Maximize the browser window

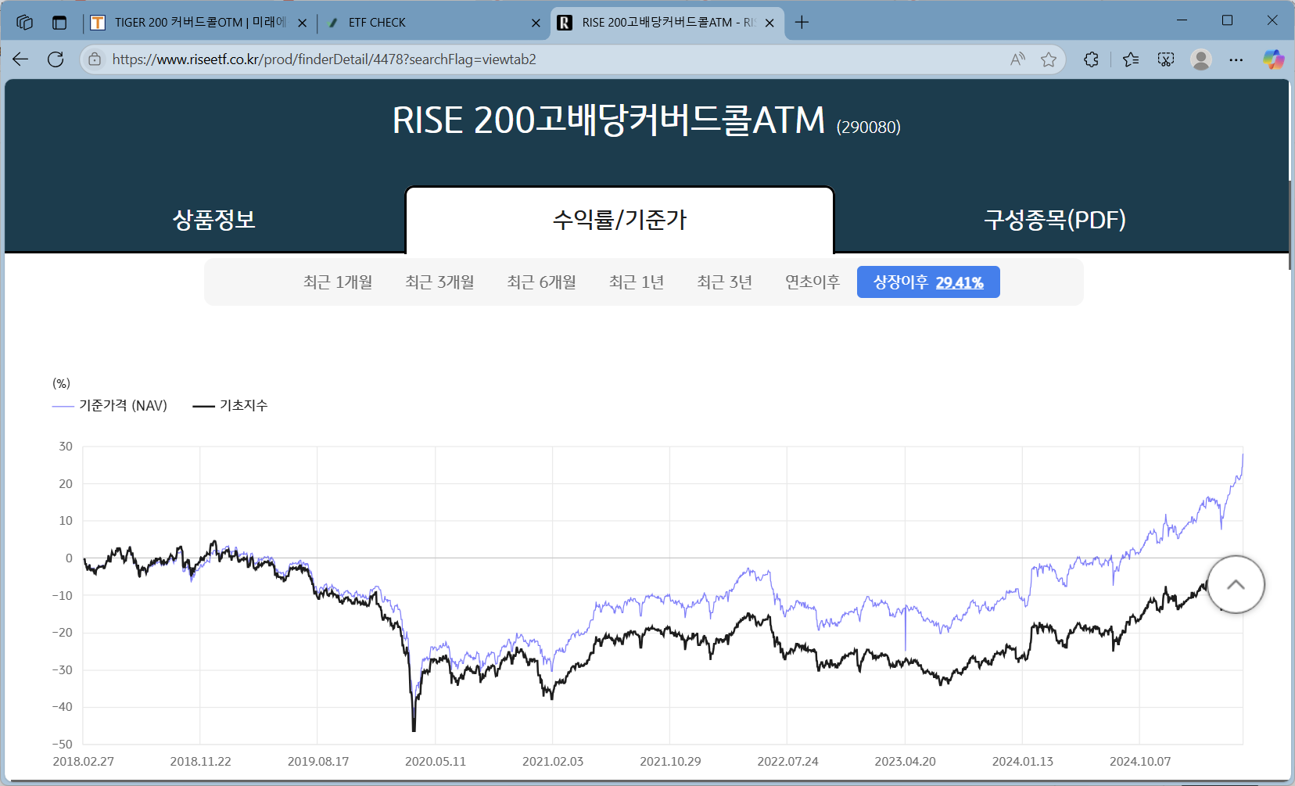pyautogui.click(x=1227, y=21)
